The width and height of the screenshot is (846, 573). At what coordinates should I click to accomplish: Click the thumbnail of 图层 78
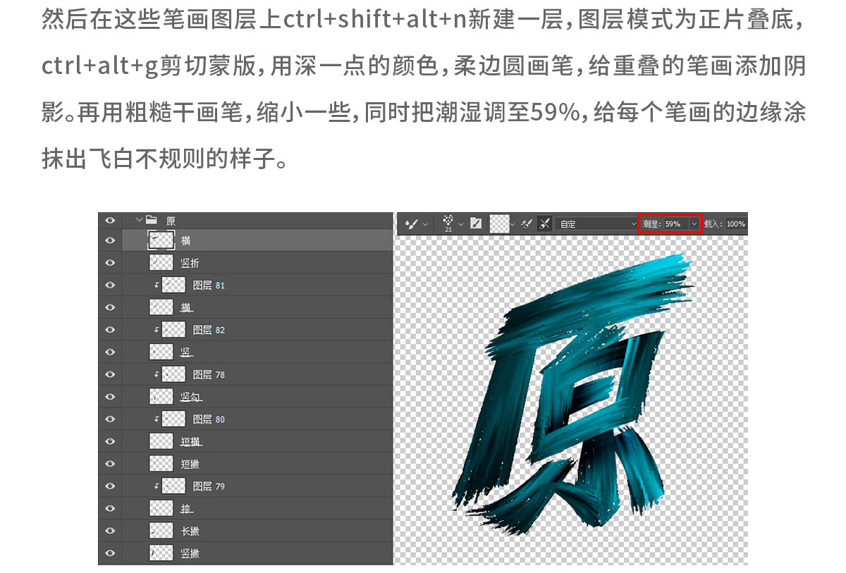point(173,374)
